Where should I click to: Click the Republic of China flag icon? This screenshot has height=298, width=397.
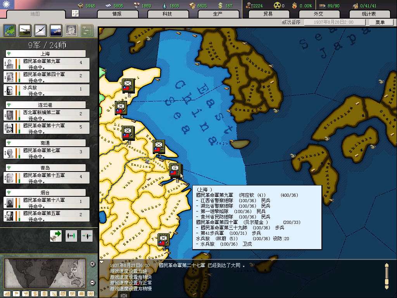click(x=7, y=4)
